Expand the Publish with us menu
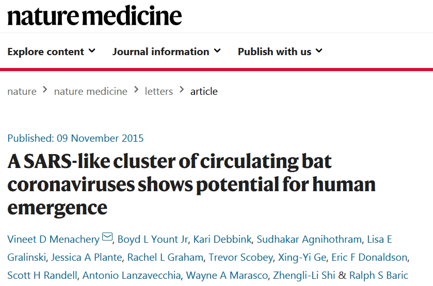 [280, 52]
